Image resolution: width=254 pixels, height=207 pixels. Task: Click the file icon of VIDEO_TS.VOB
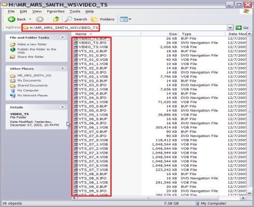(x=76, y=47)
